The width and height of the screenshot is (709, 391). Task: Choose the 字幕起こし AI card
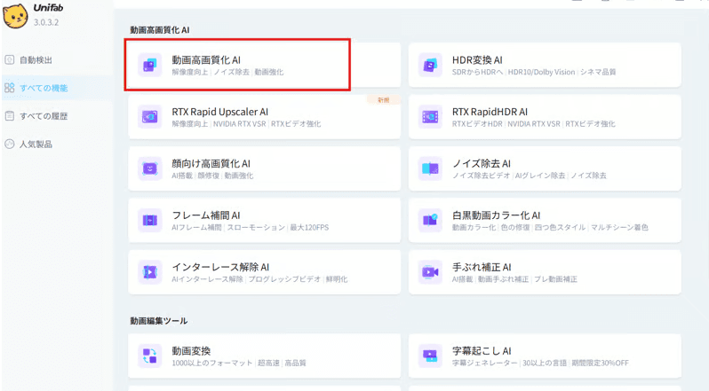545,356
